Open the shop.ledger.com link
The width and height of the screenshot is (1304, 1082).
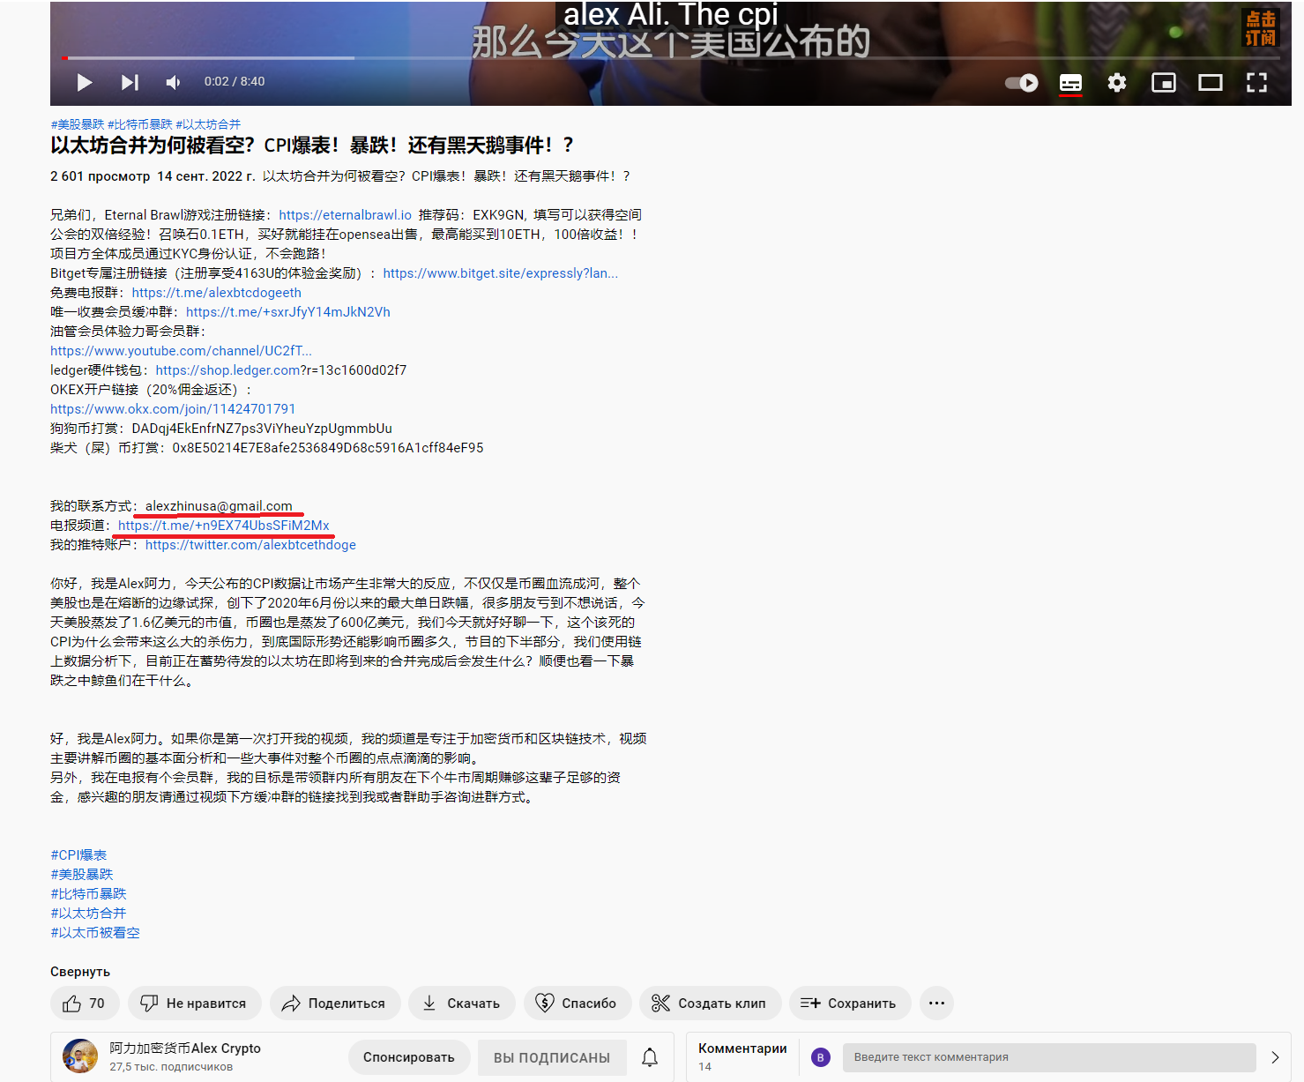click(x=228, y=370)
